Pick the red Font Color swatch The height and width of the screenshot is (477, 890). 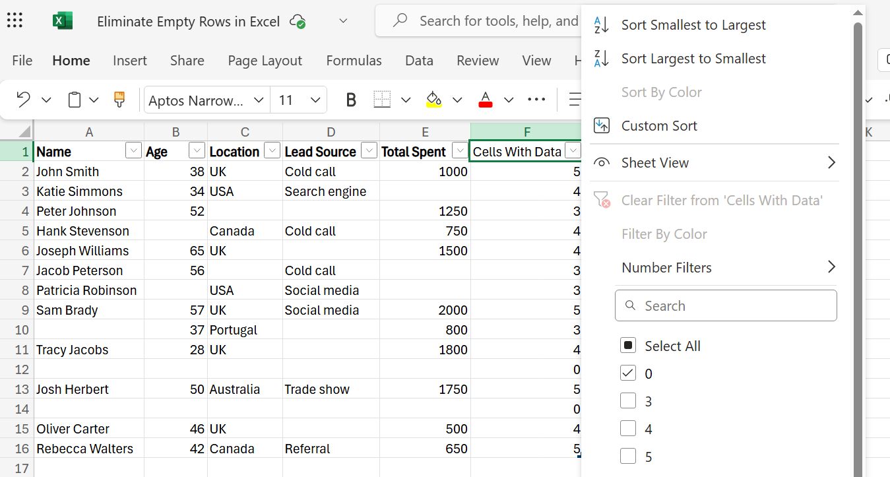(x=485, y=99)
